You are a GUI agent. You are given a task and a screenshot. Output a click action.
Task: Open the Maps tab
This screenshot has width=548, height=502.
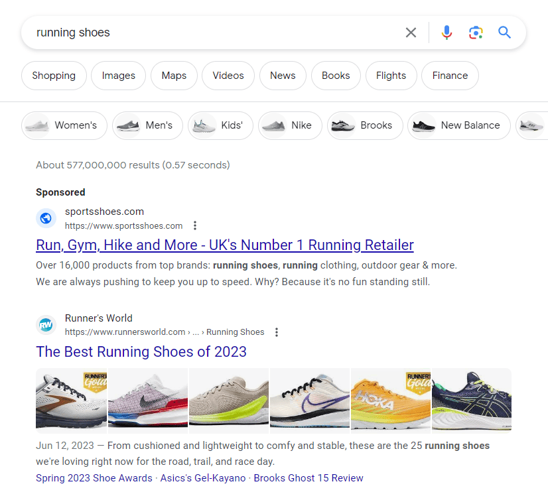pyautogui.click(x=174, y=76)
